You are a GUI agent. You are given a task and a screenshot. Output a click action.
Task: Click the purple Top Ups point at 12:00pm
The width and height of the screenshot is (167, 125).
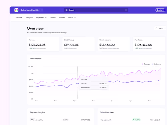click(x=78, y=79)
